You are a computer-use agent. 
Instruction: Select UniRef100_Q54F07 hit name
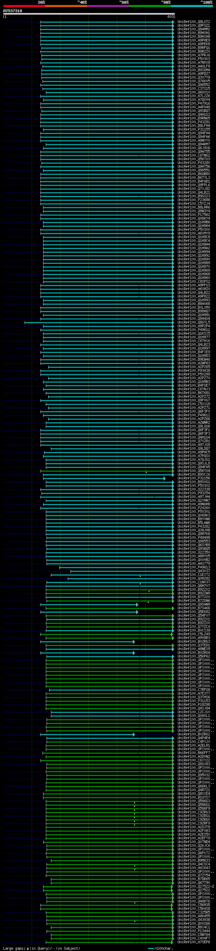coord(193,615)
